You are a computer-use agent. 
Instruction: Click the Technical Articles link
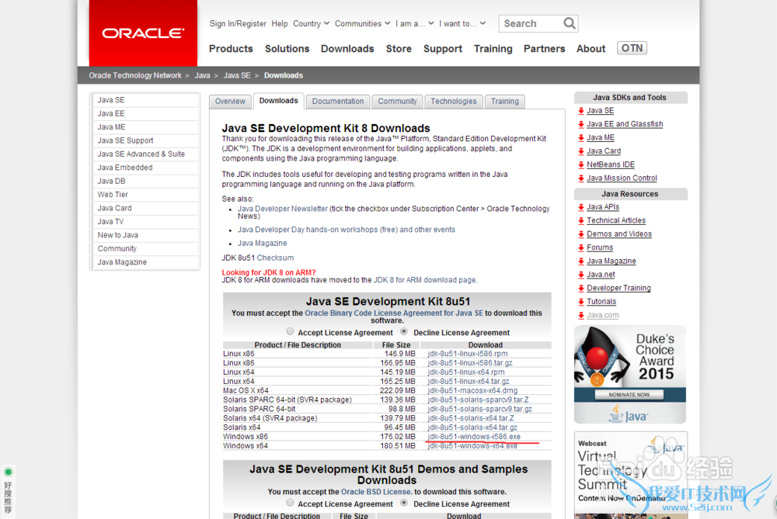click(616, 220)
